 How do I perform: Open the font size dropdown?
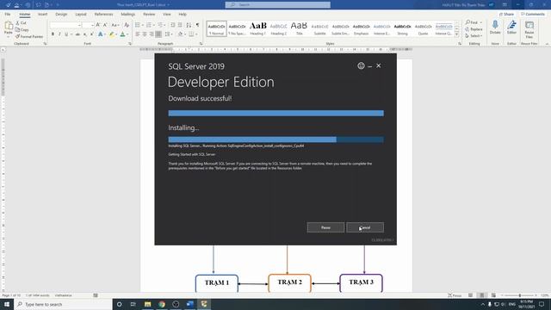(92, 25)
